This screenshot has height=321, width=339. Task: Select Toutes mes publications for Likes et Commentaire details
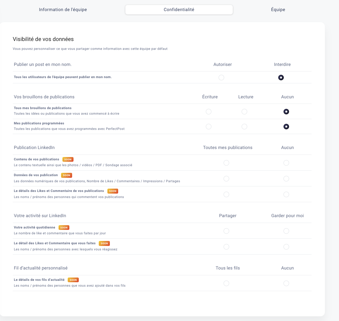pyautogui.click(x=226, y=194)
